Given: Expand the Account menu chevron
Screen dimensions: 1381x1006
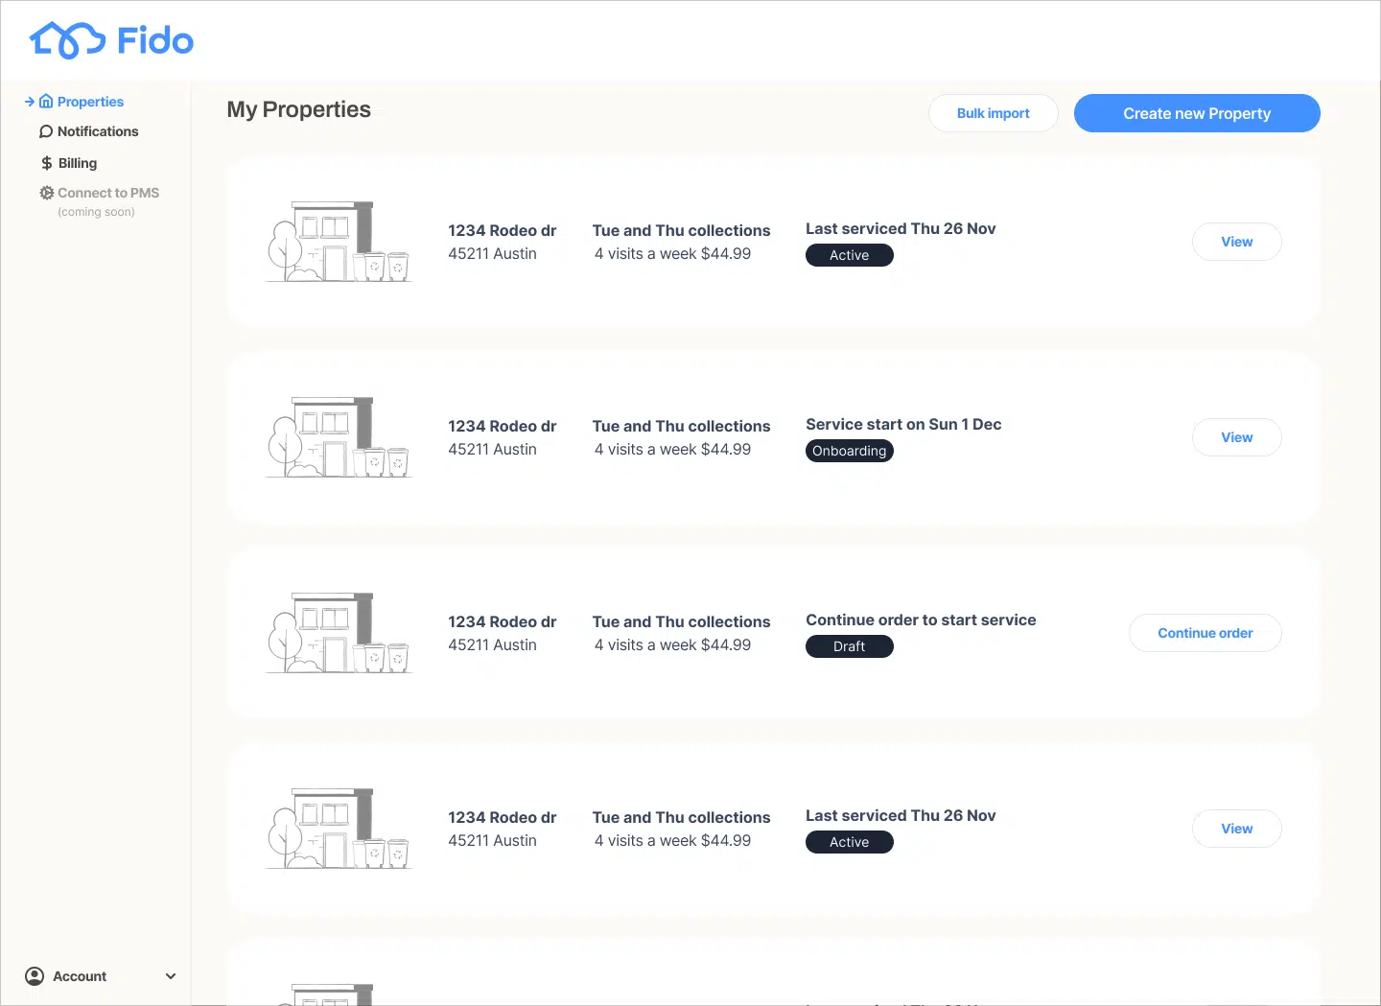Looking at the screenshot, I should pyautogui.click(x=171, y=976).
